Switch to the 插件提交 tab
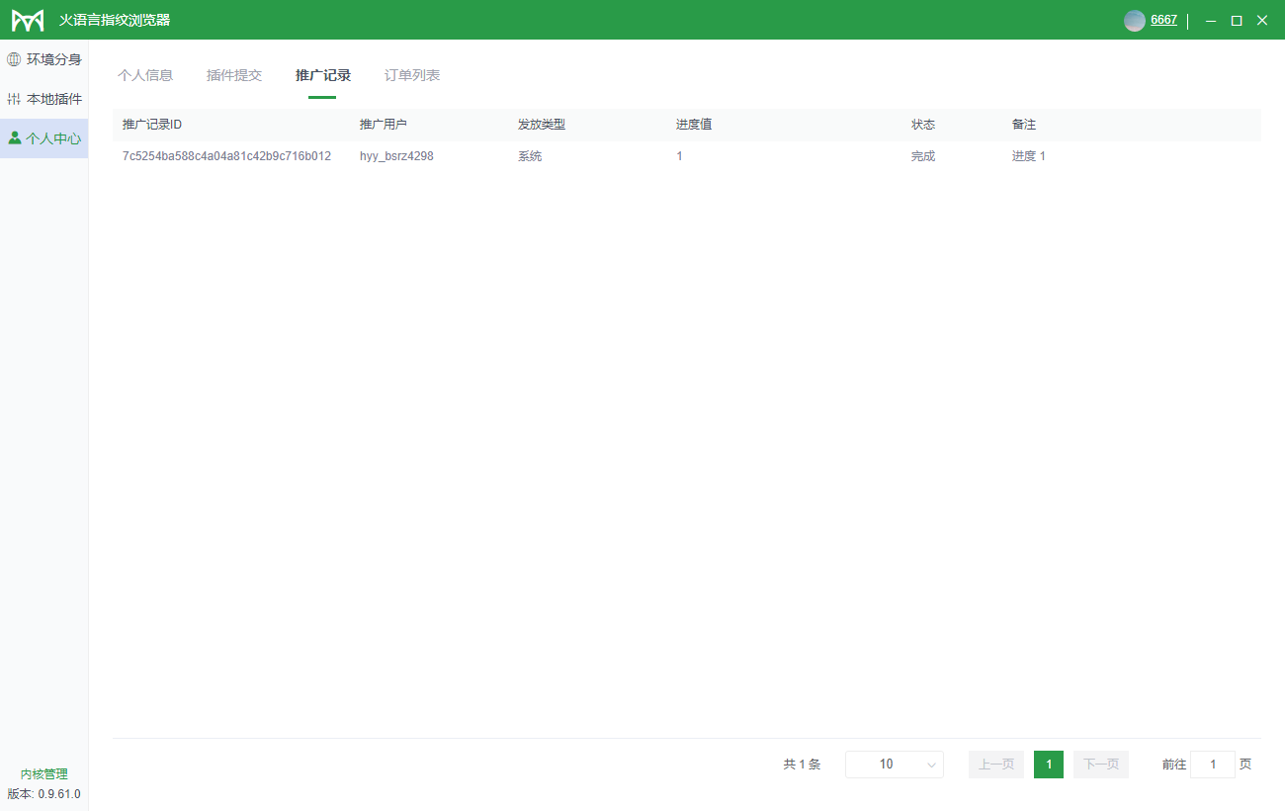Image resolution: width=1285 pixels, height=811 pixels. [x=234, y=75]
